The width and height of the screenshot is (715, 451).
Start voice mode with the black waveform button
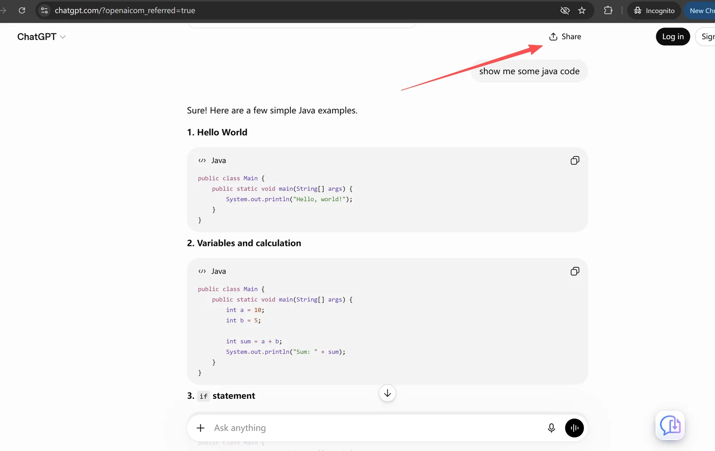click(x=574, y=428)
